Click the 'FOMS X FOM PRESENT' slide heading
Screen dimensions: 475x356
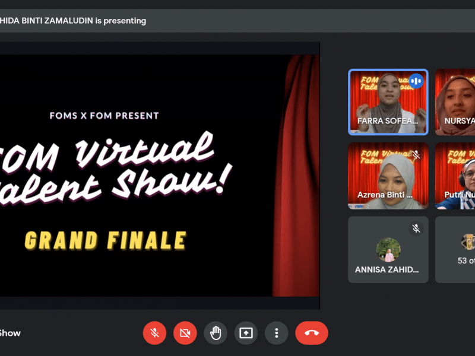click(104, 116)
